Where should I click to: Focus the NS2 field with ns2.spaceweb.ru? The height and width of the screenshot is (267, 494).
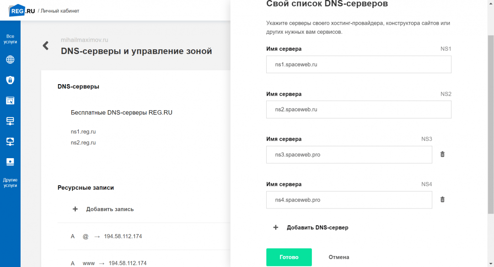pos(359,110)
